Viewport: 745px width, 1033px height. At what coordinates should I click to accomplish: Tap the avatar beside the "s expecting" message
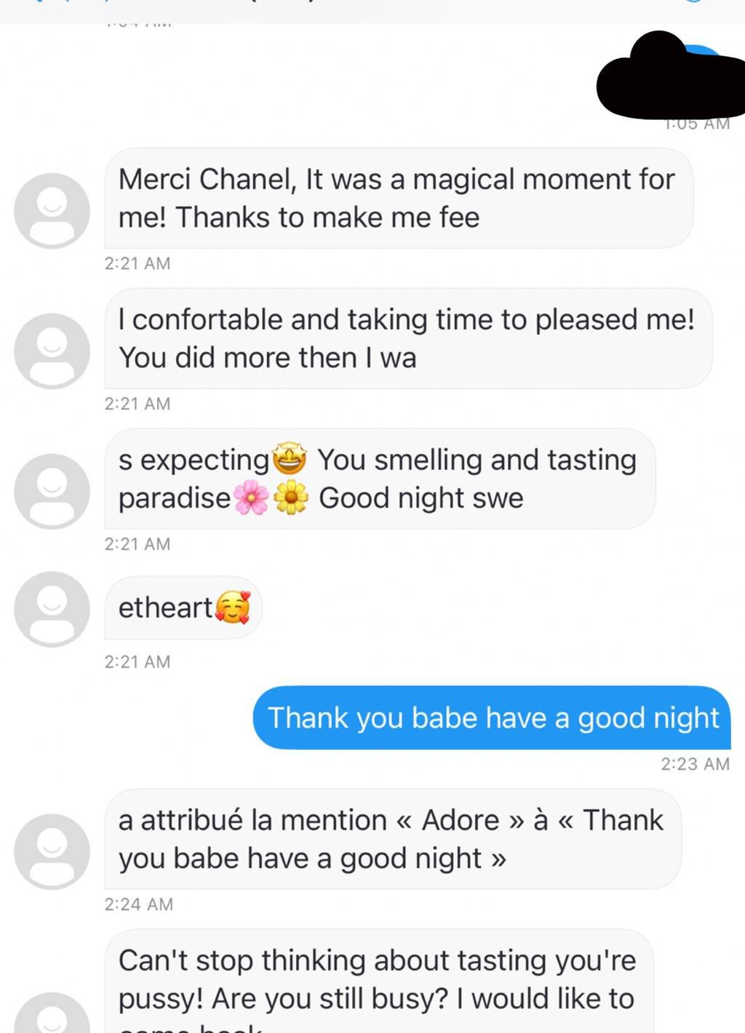(x=52, y=491)
